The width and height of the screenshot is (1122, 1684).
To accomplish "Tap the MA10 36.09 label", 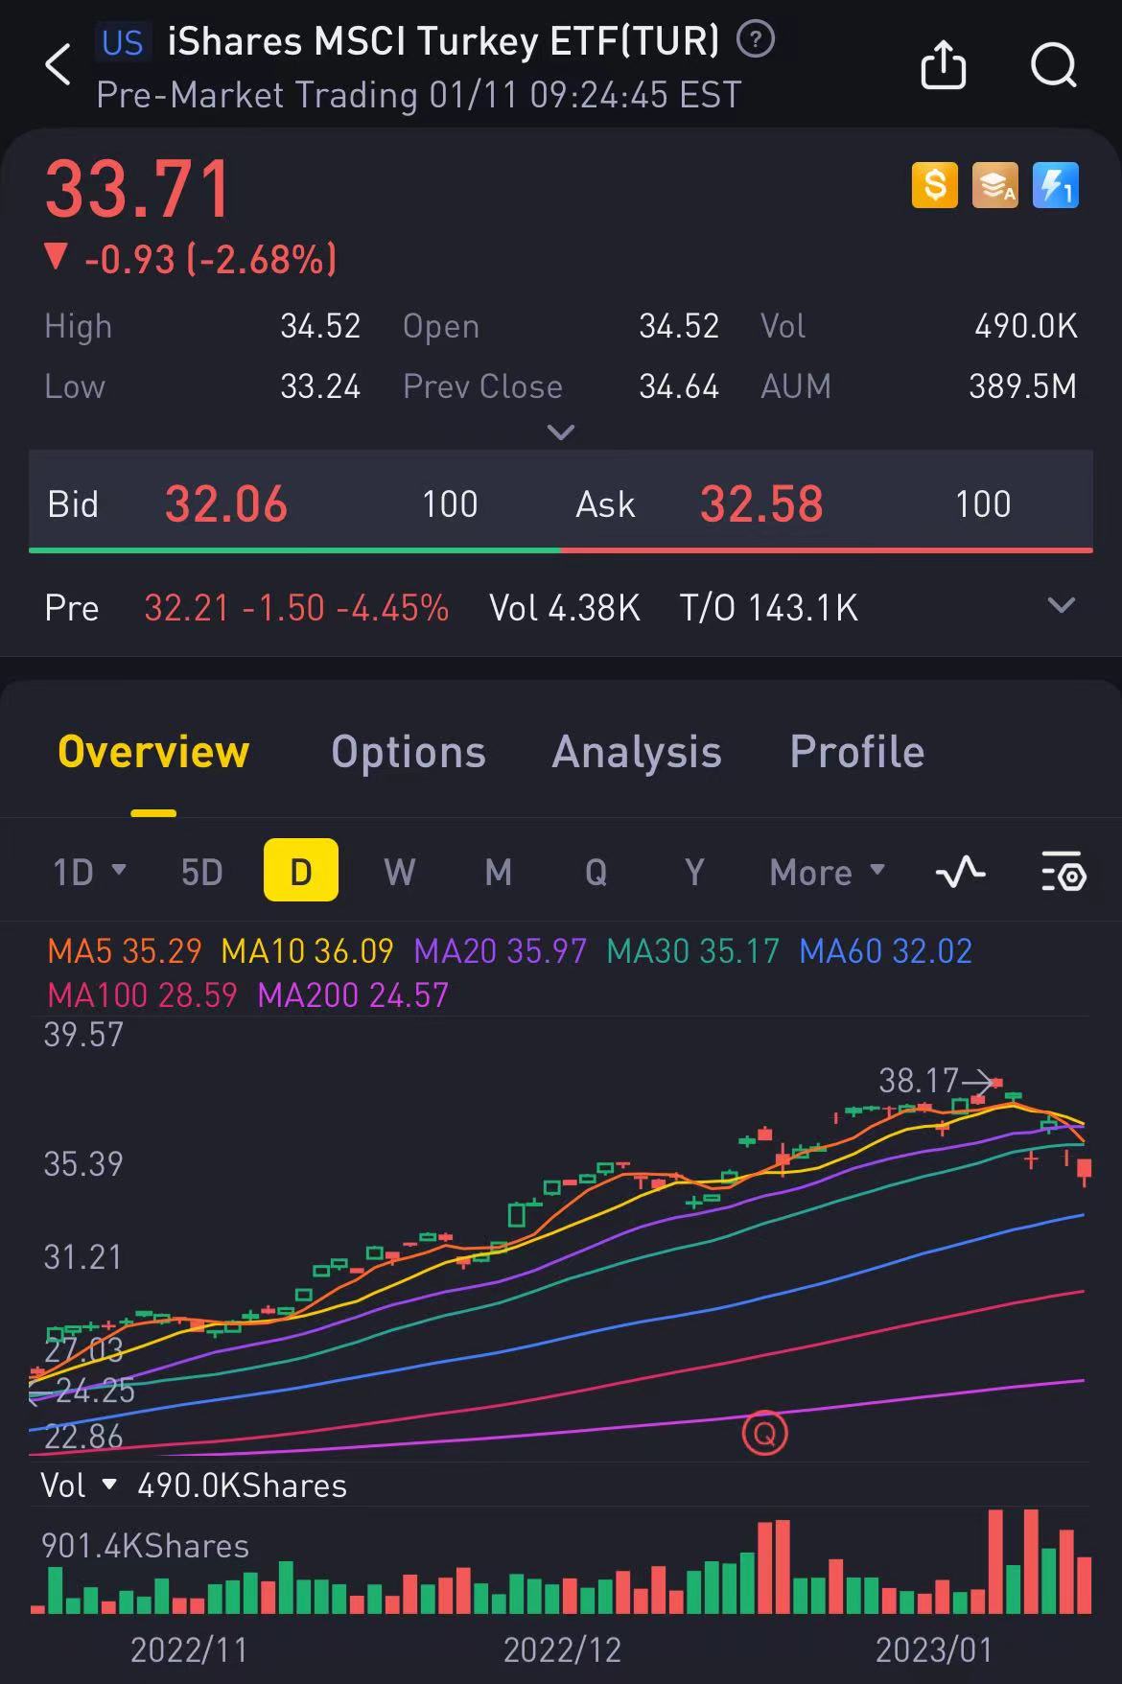I will [x=308, y=950].
